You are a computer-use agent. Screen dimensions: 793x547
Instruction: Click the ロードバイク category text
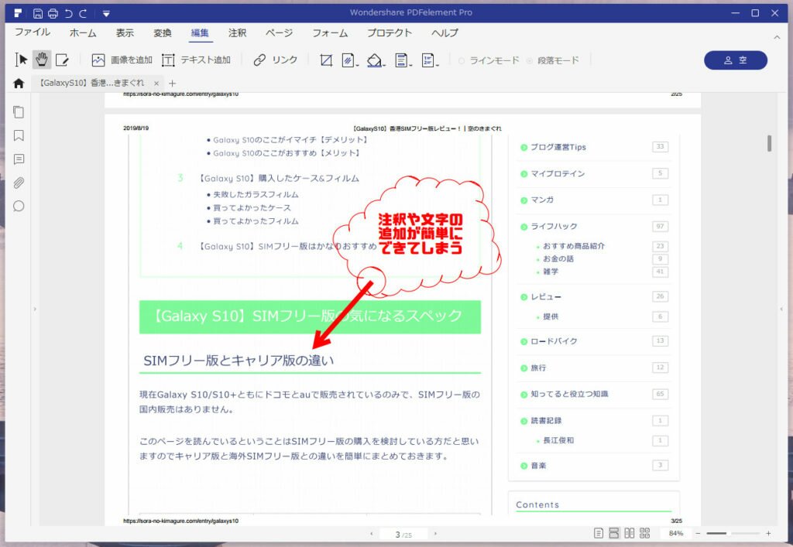(x=554, y=341)
